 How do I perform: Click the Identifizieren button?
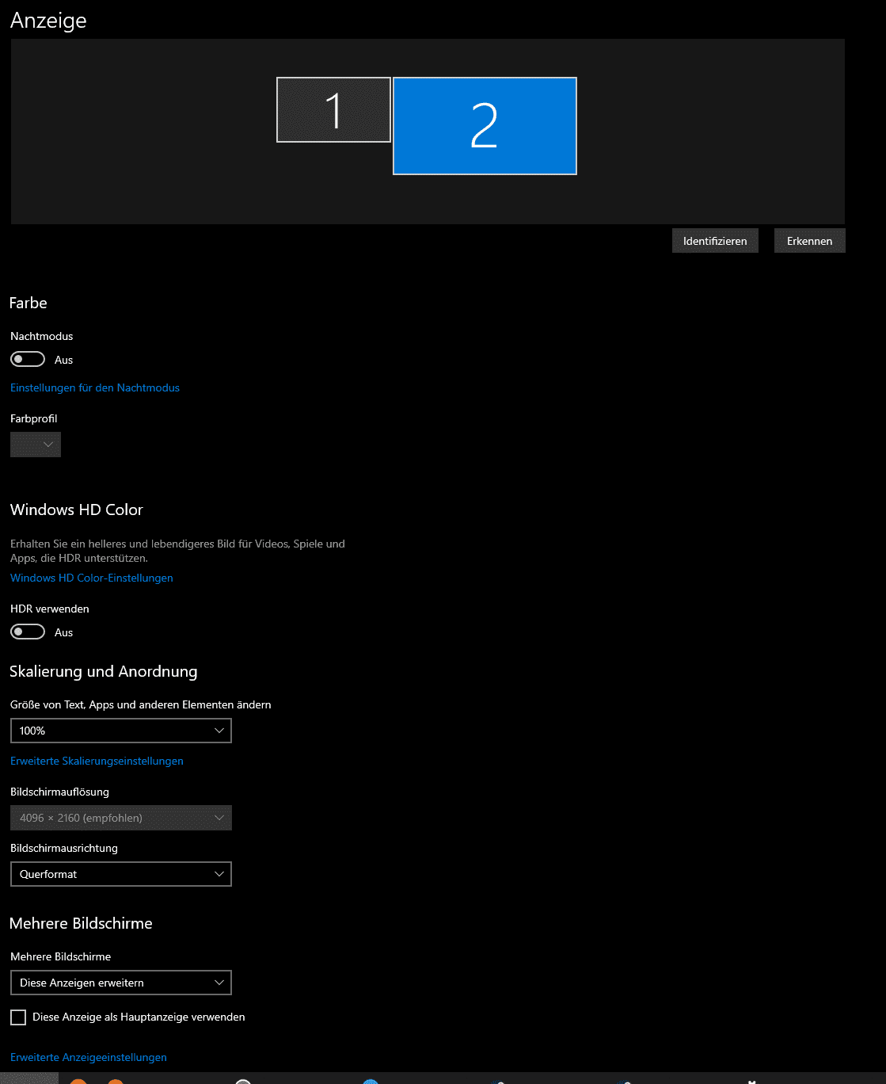715,241
